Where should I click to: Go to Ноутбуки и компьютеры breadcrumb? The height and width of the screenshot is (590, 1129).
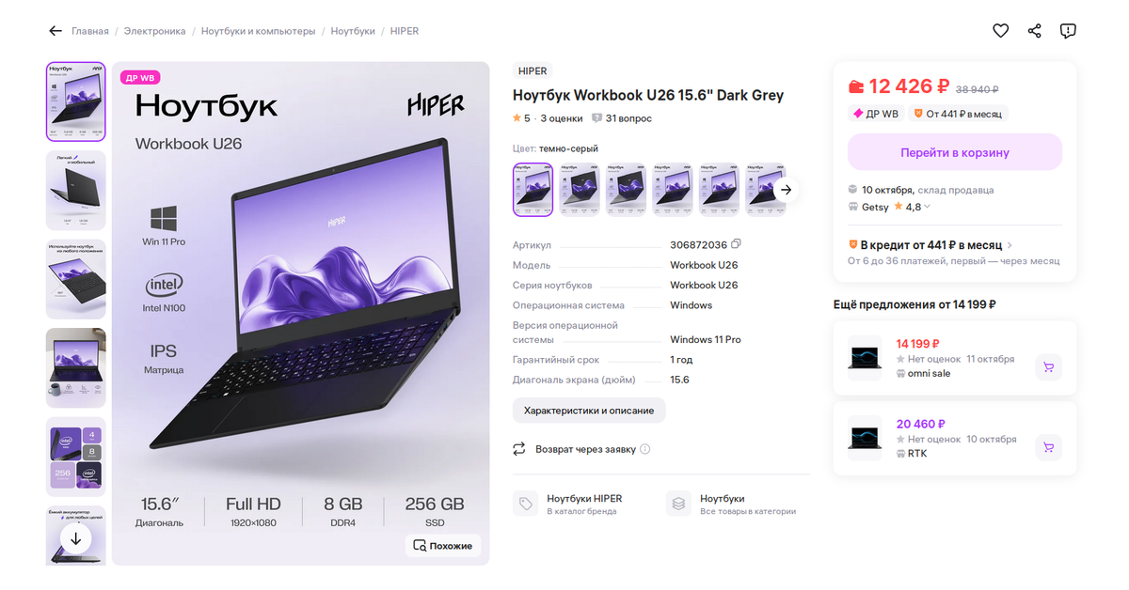point(259,31)
